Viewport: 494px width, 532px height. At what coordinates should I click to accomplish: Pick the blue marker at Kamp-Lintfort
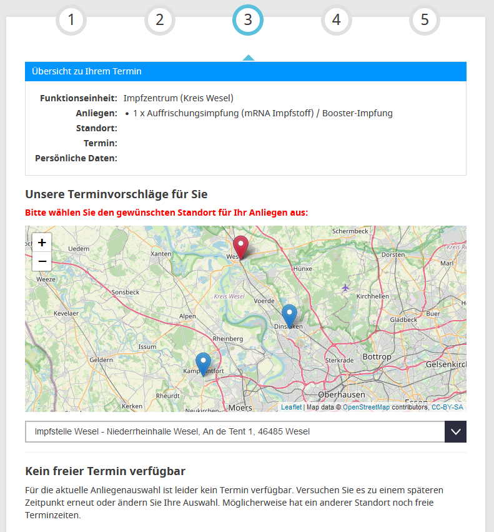pyautogui.click(x=203, y=364)
